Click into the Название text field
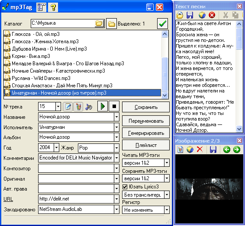Screen dimensions: 245x226 (76, 117)
